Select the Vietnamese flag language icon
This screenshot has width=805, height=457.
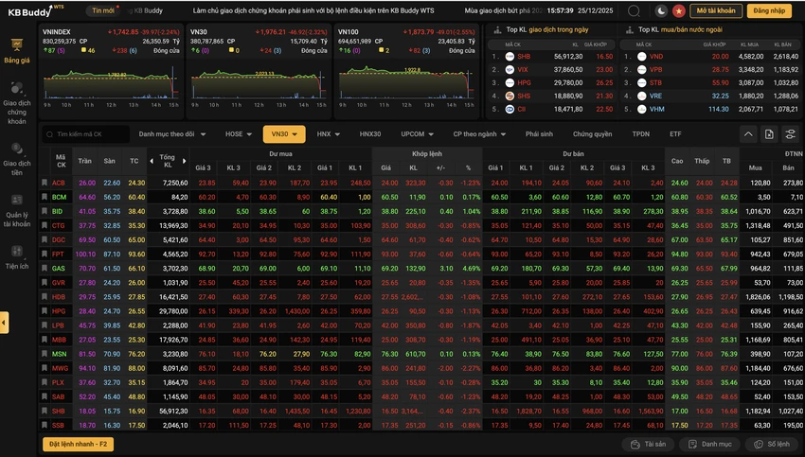click(679, 10)
